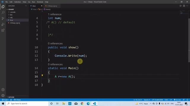Open the View menu
Viewport: 190px width, 106px height.
(24, 2)
